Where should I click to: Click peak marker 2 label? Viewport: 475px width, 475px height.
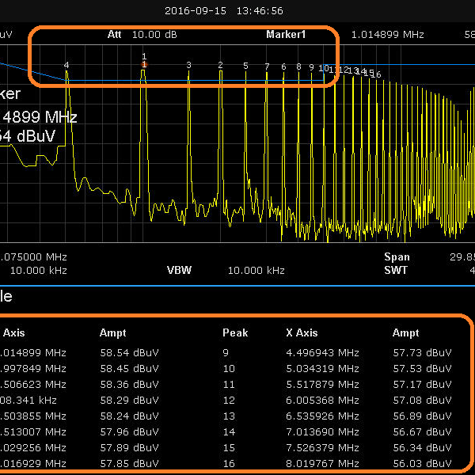pos(220,65)
